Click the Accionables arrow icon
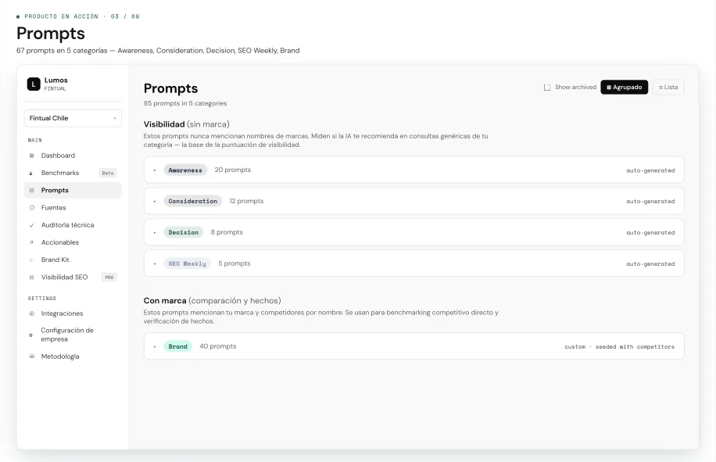The image size is (716, 462). pyautogui.click(x=31, y=242)
